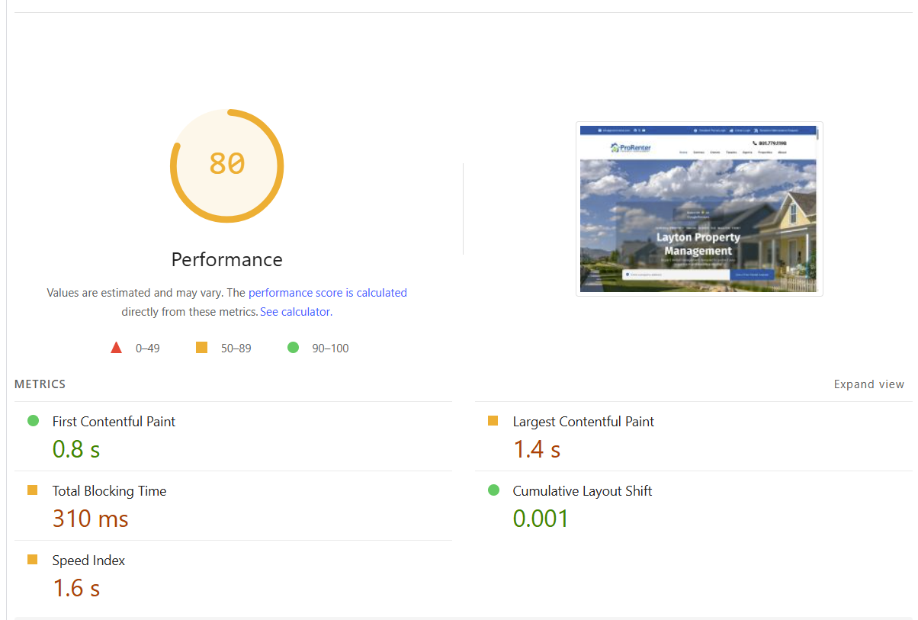Click the 90–100 range label
This screenshot has width=918, height=620.
(x=330, y=349)
